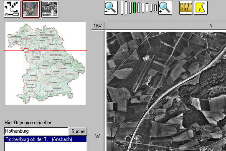The image size is (226, 151).
Task: Select the topographic map view icon
Action: point(12,9)
